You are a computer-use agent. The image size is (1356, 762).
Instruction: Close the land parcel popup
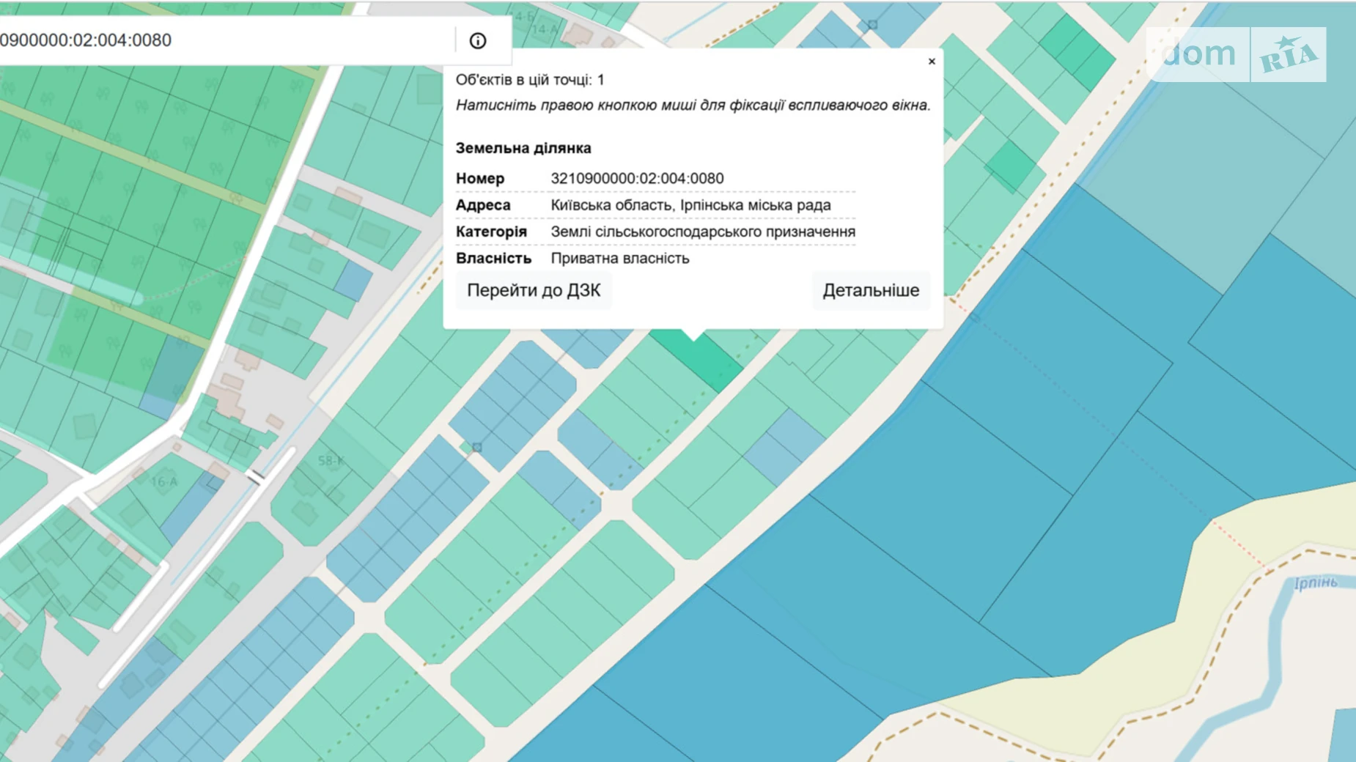pyautogui.click(x=932, y=62)
